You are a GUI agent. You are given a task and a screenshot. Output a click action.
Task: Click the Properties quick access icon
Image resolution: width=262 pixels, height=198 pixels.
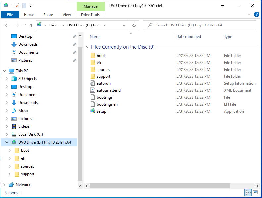17,6
